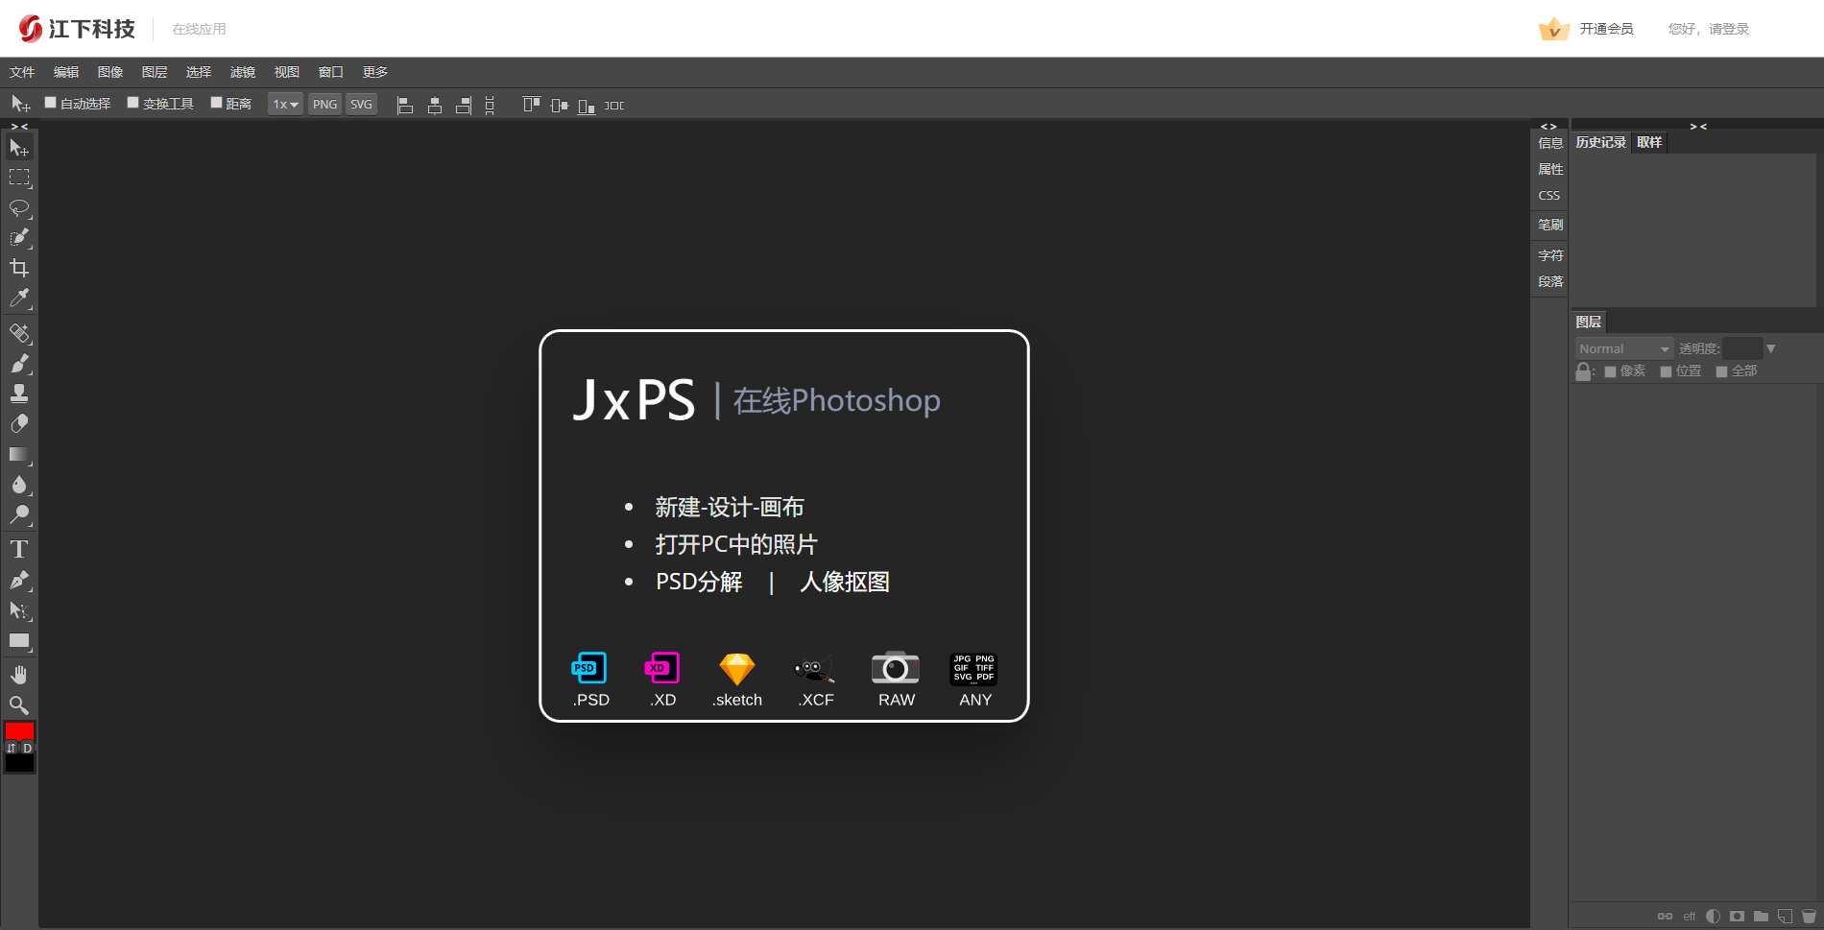Click the new adjustment layer half-circle icon
The image size is (1824, 930).
(x=1713, y=917)
